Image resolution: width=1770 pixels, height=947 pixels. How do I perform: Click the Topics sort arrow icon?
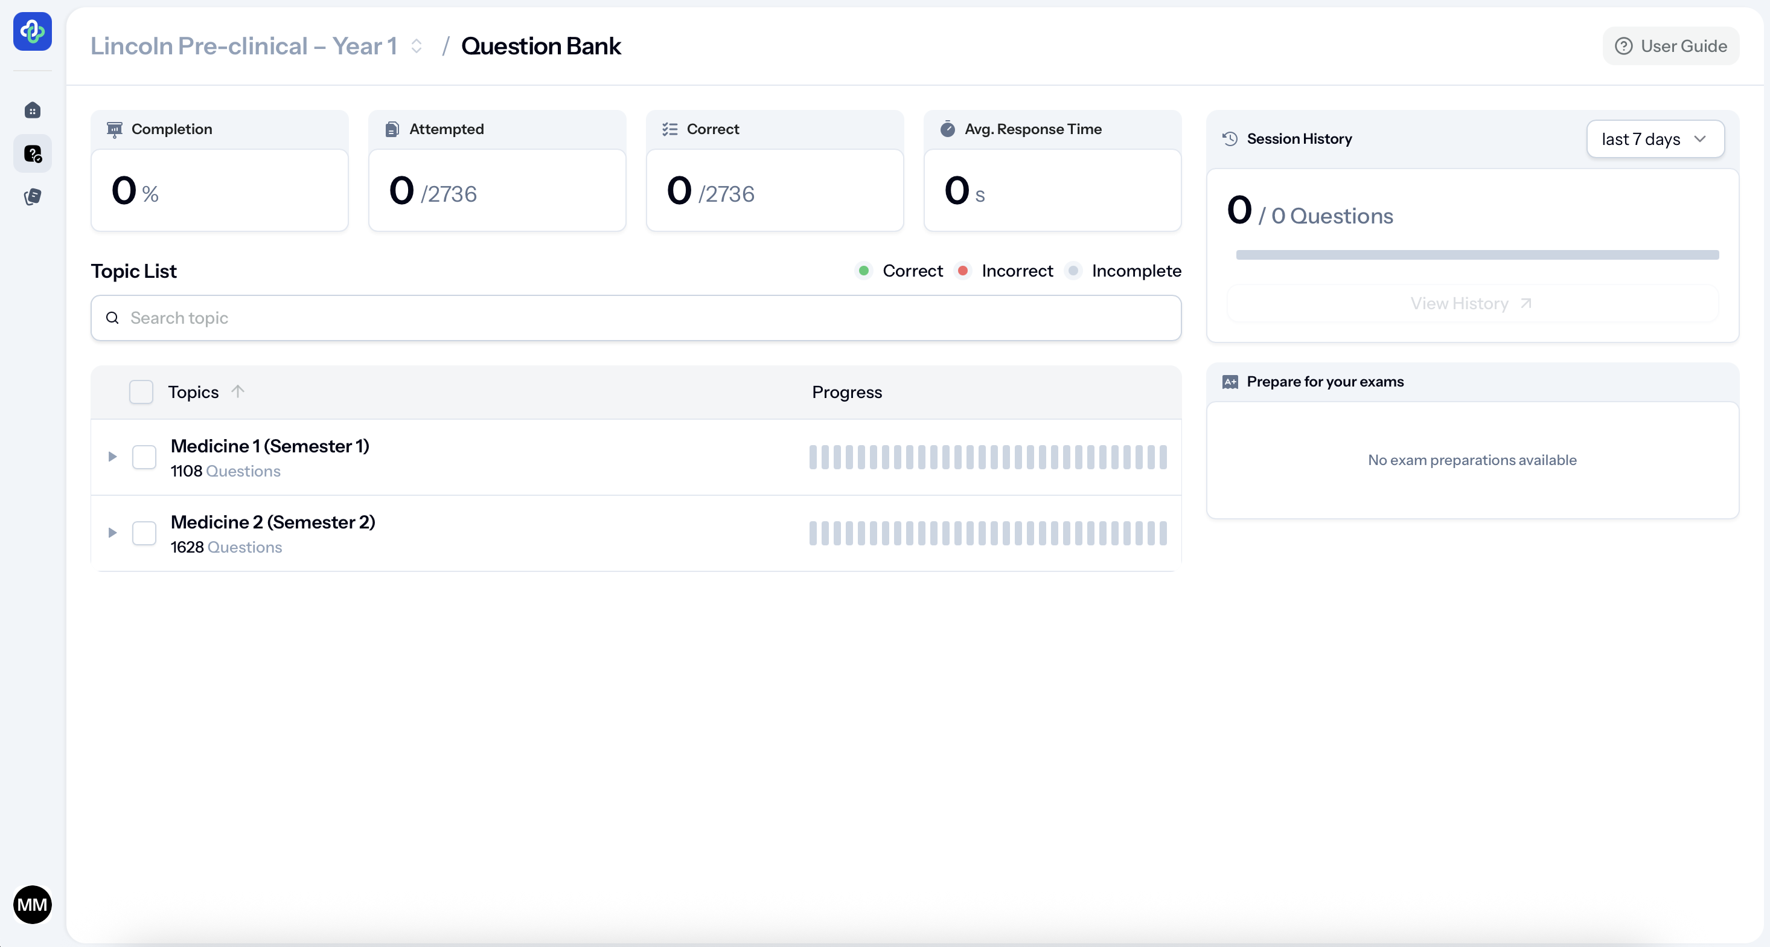click(x=238, y=392)
